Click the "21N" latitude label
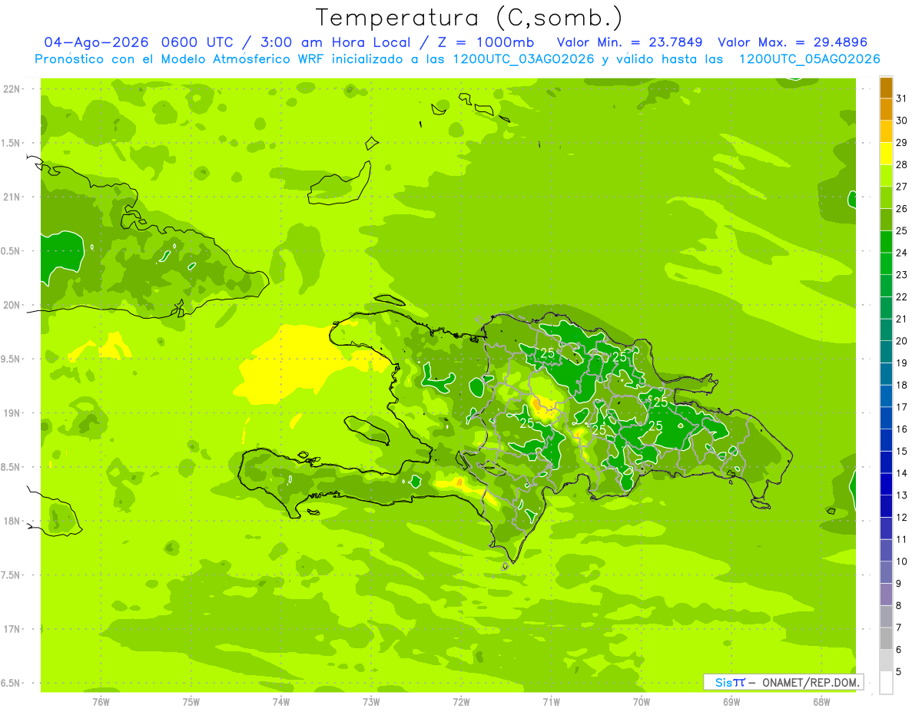The image size is (922, 712). pyautogui.click(x=12, y=197)
